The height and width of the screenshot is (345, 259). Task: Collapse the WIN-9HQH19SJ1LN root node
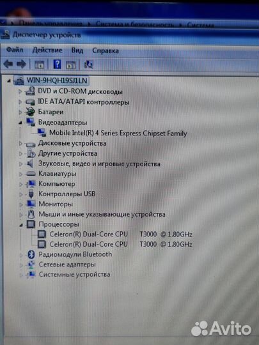click(x=9, y=81)
